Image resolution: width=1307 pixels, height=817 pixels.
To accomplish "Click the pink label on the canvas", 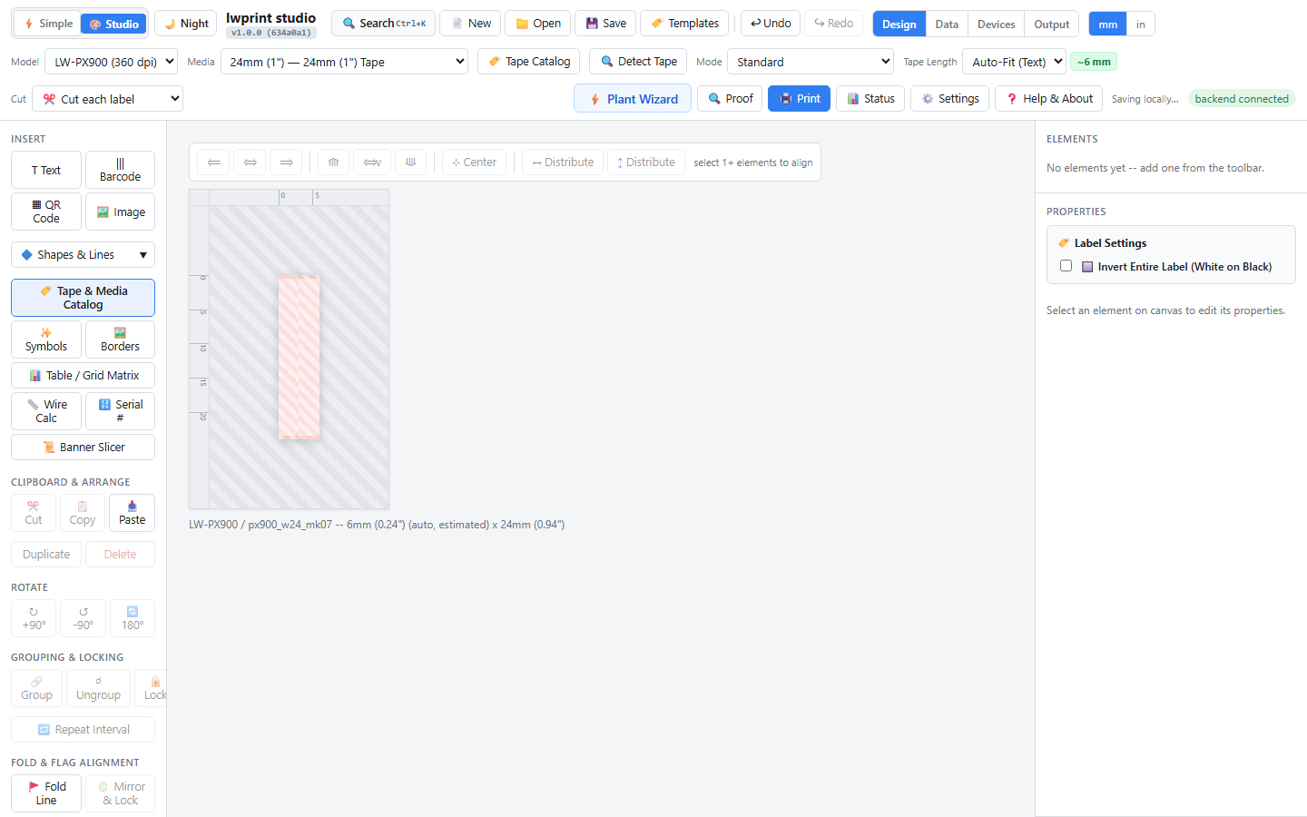I will pyautogui.click(x=299, y=358).
